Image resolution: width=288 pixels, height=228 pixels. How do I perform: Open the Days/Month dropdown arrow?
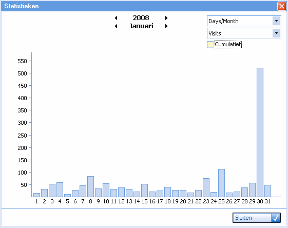[276, 21]
